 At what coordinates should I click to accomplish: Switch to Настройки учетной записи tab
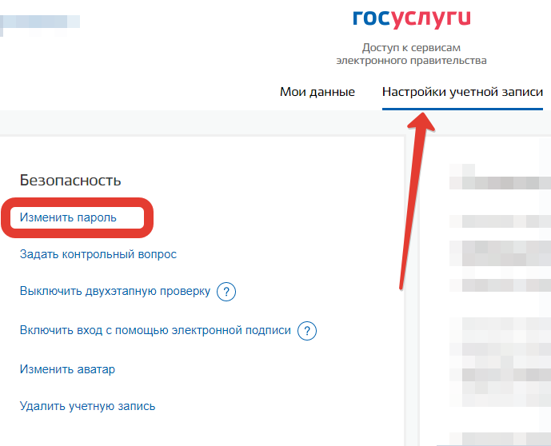pos(462,92)
